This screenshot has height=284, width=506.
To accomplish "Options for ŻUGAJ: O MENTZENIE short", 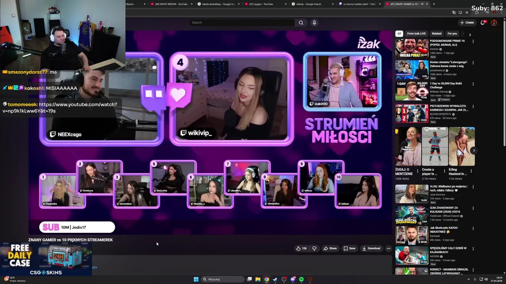I will pyautogui.click(x=418, y=171).
